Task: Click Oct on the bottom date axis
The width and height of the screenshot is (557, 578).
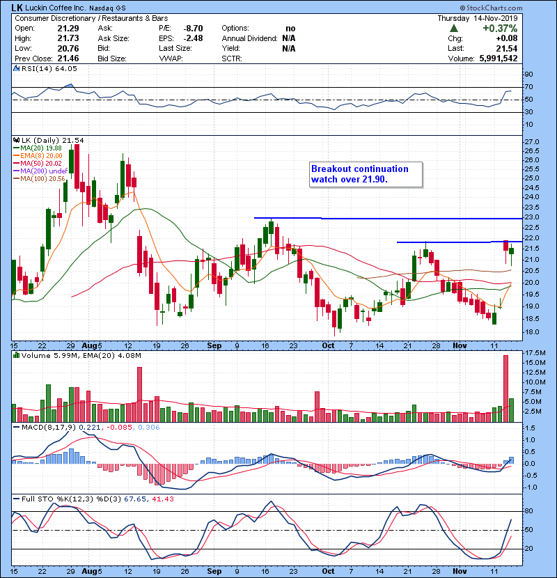Action: pyautogui.click(x=328, y=571)
